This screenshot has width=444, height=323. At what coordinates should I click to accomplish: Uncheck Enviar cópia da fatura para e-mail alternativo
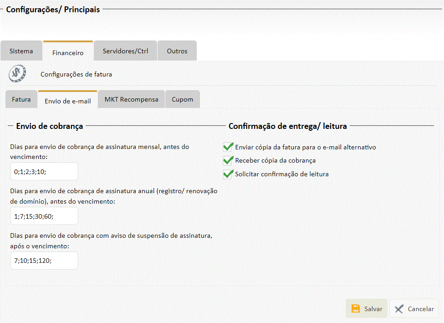228,147
